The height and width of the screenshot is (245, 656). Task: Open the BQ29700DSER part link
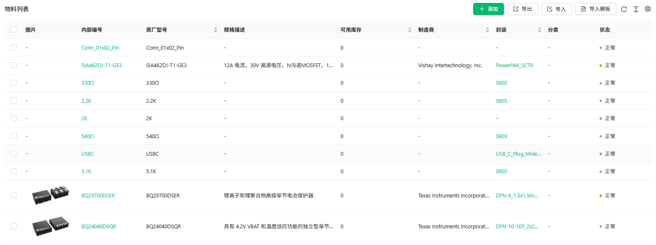click(98, 195)
